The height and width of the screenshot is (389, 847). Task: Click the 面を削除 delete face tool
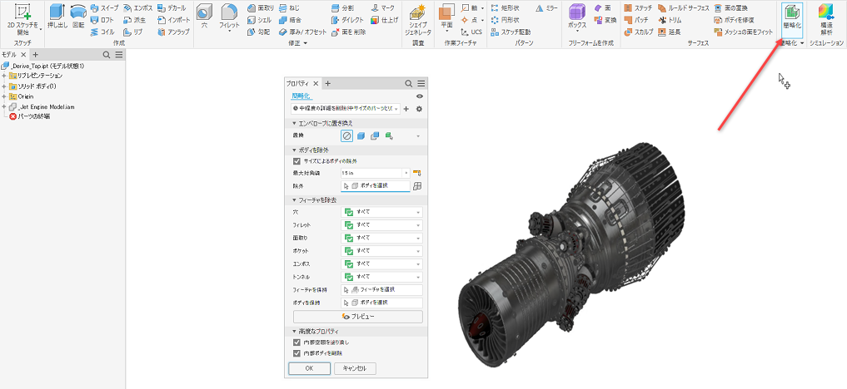349,32
